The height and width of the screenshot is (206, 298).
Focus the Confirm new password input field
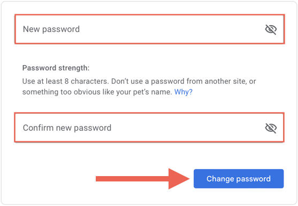pyautogui.click(x=149, y=128)
